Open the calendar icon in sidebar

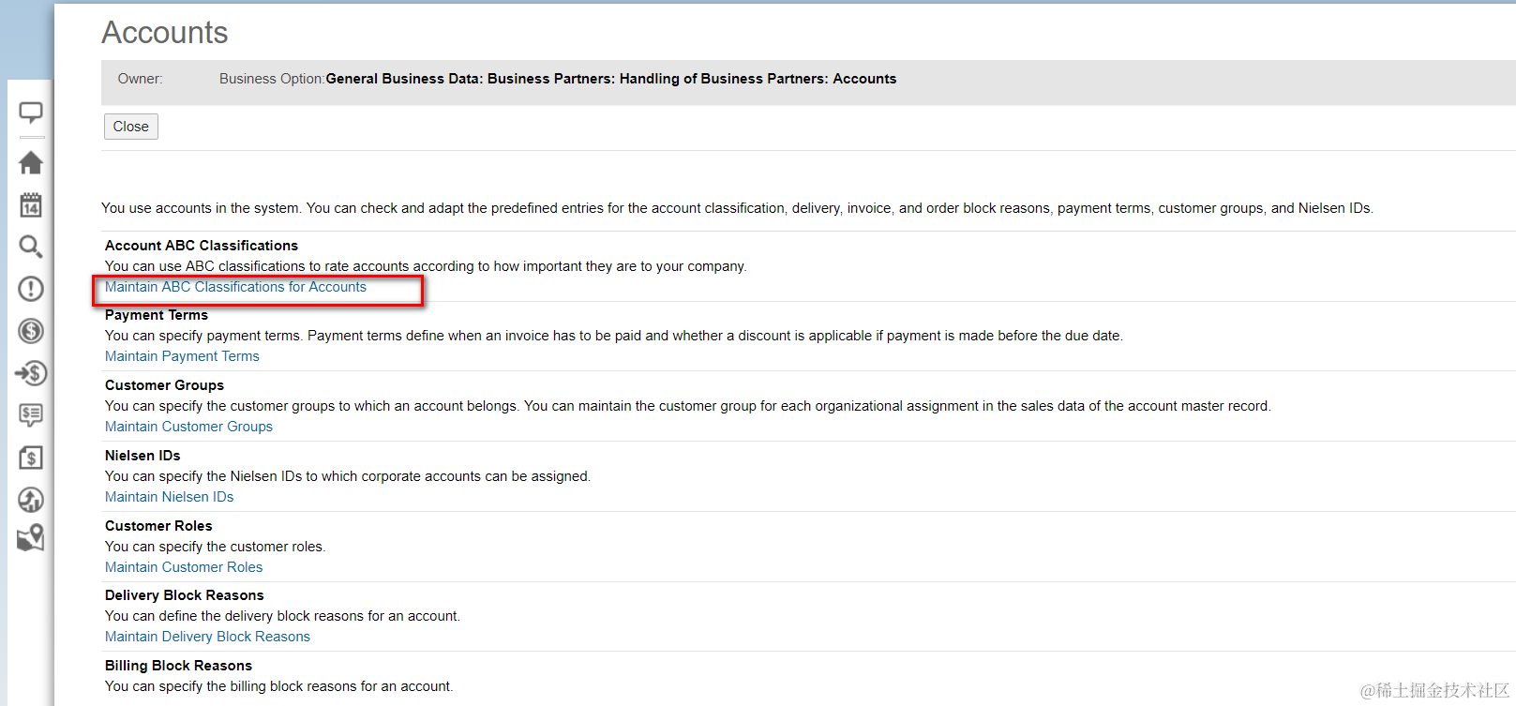(31, 204)
